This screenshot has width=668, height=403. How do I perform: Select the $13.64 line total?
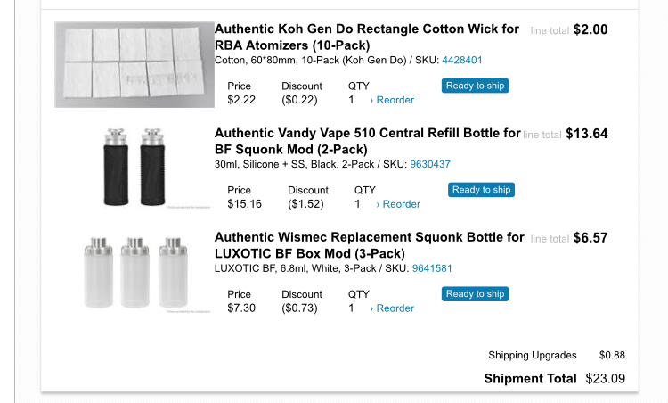(587, 134)
